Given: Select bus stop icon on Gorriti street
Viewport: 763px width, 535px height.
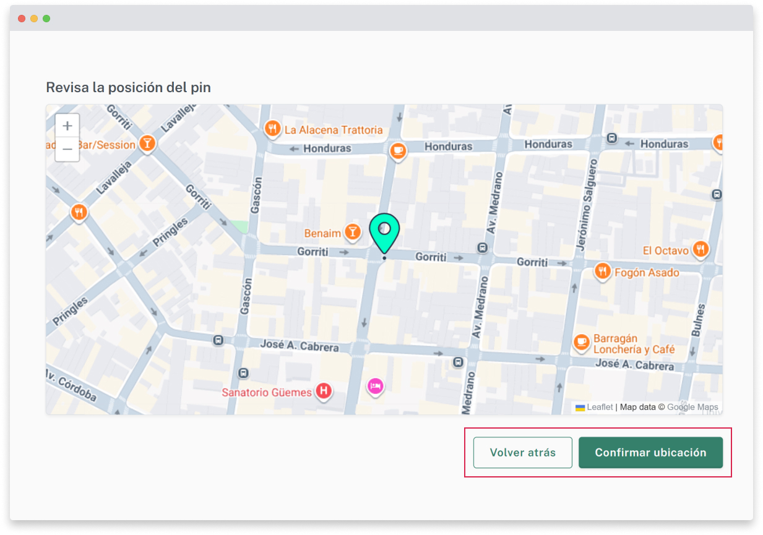Looking at the screenshot, I should [483, 248].
